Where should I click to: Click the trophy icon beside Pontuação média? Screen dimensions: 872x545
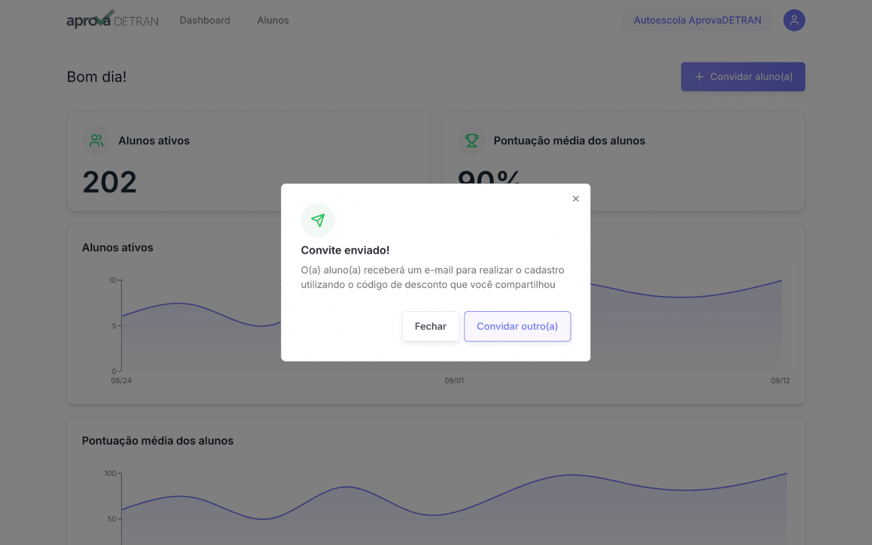coord(472,140)
